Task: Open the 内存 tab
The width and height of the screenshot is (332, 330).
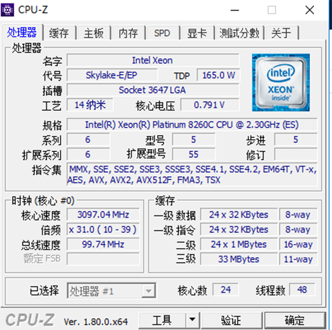Action: tap(128, 33)
